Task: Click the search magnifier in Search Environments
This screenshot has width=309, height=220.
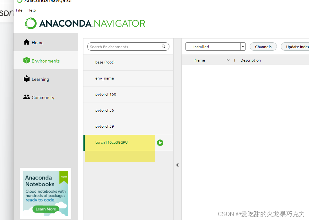Action: pyautogui.click(x=163, y=47)
